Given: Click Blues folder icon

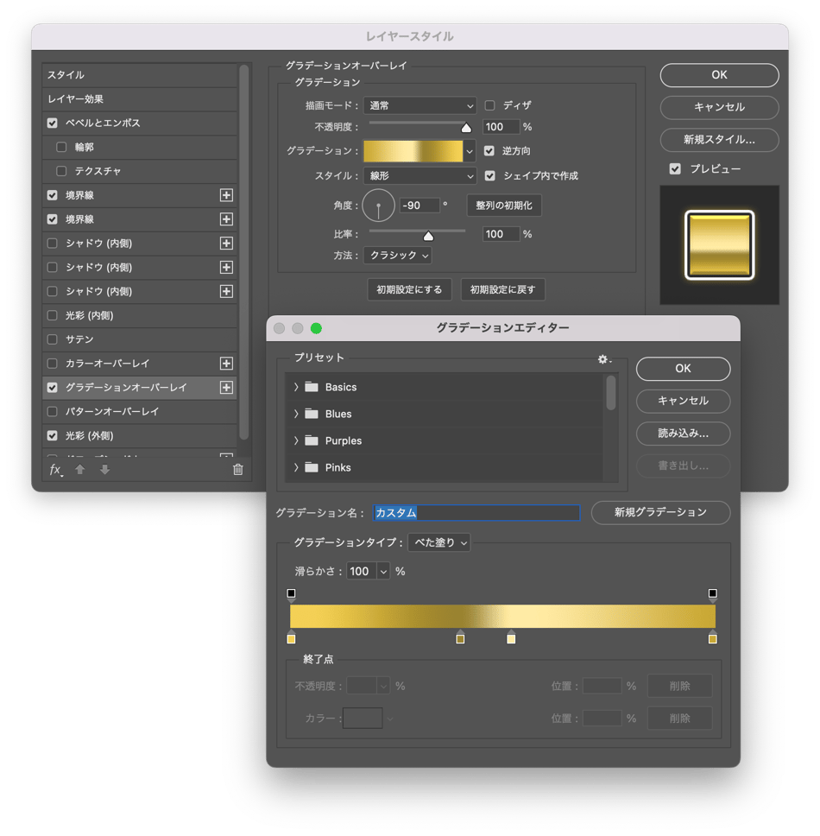Looking at the screenshot, I should [x=312, y=414].
